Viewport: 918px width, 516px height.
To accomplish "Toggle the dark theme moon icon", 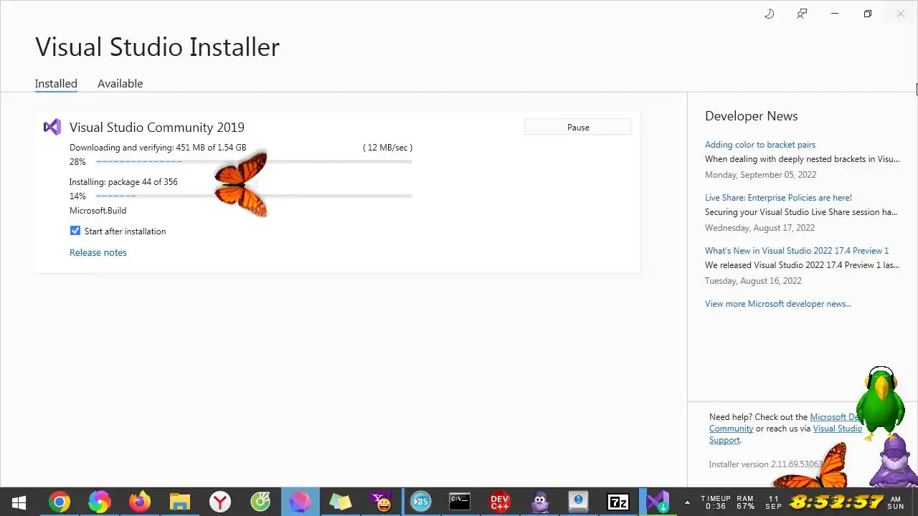I will point(770,14).
